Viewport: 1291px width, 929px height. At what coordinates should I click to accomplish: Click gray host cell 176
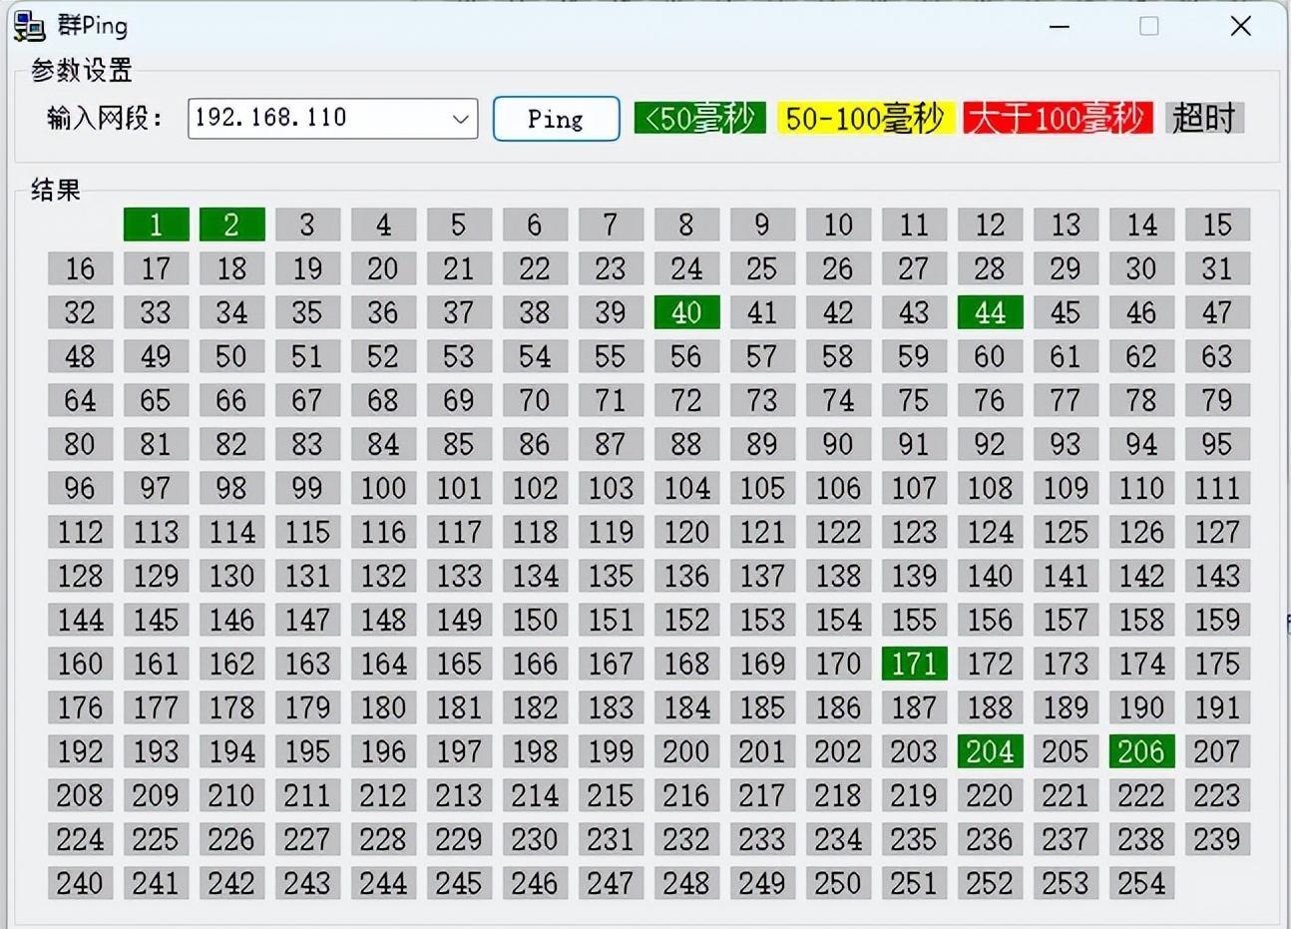coord(81,707)
